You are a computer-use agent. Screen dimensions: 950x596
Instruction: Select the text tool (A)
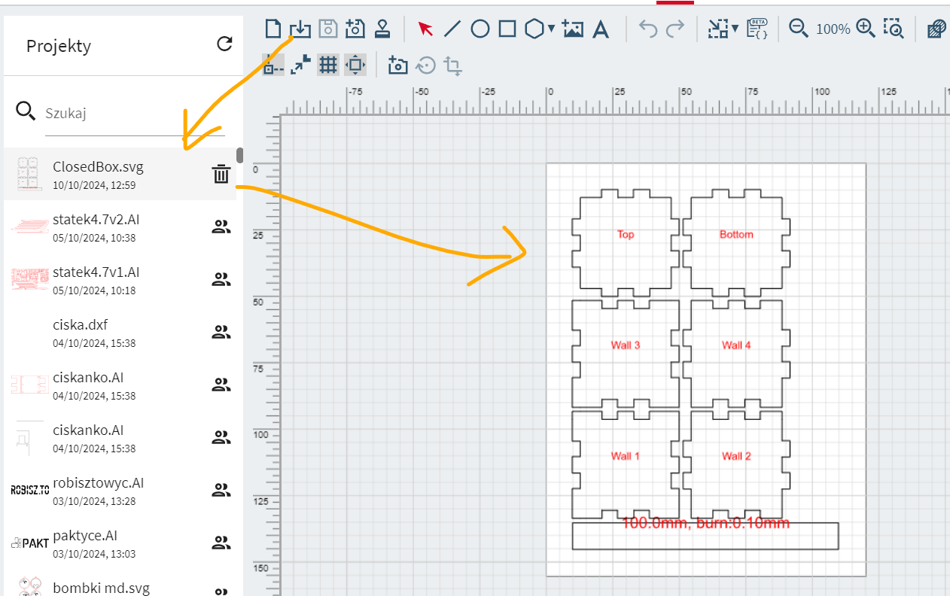pos(600,29)
